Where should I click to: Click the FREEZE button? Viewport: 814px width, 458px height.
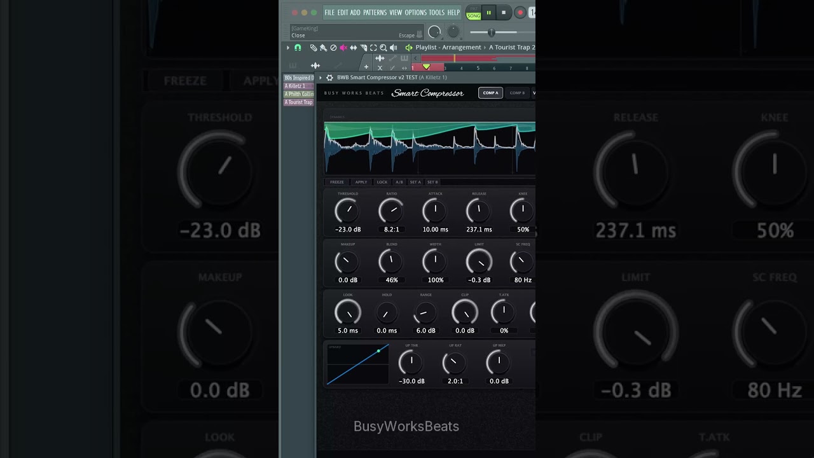pos(337,182)
